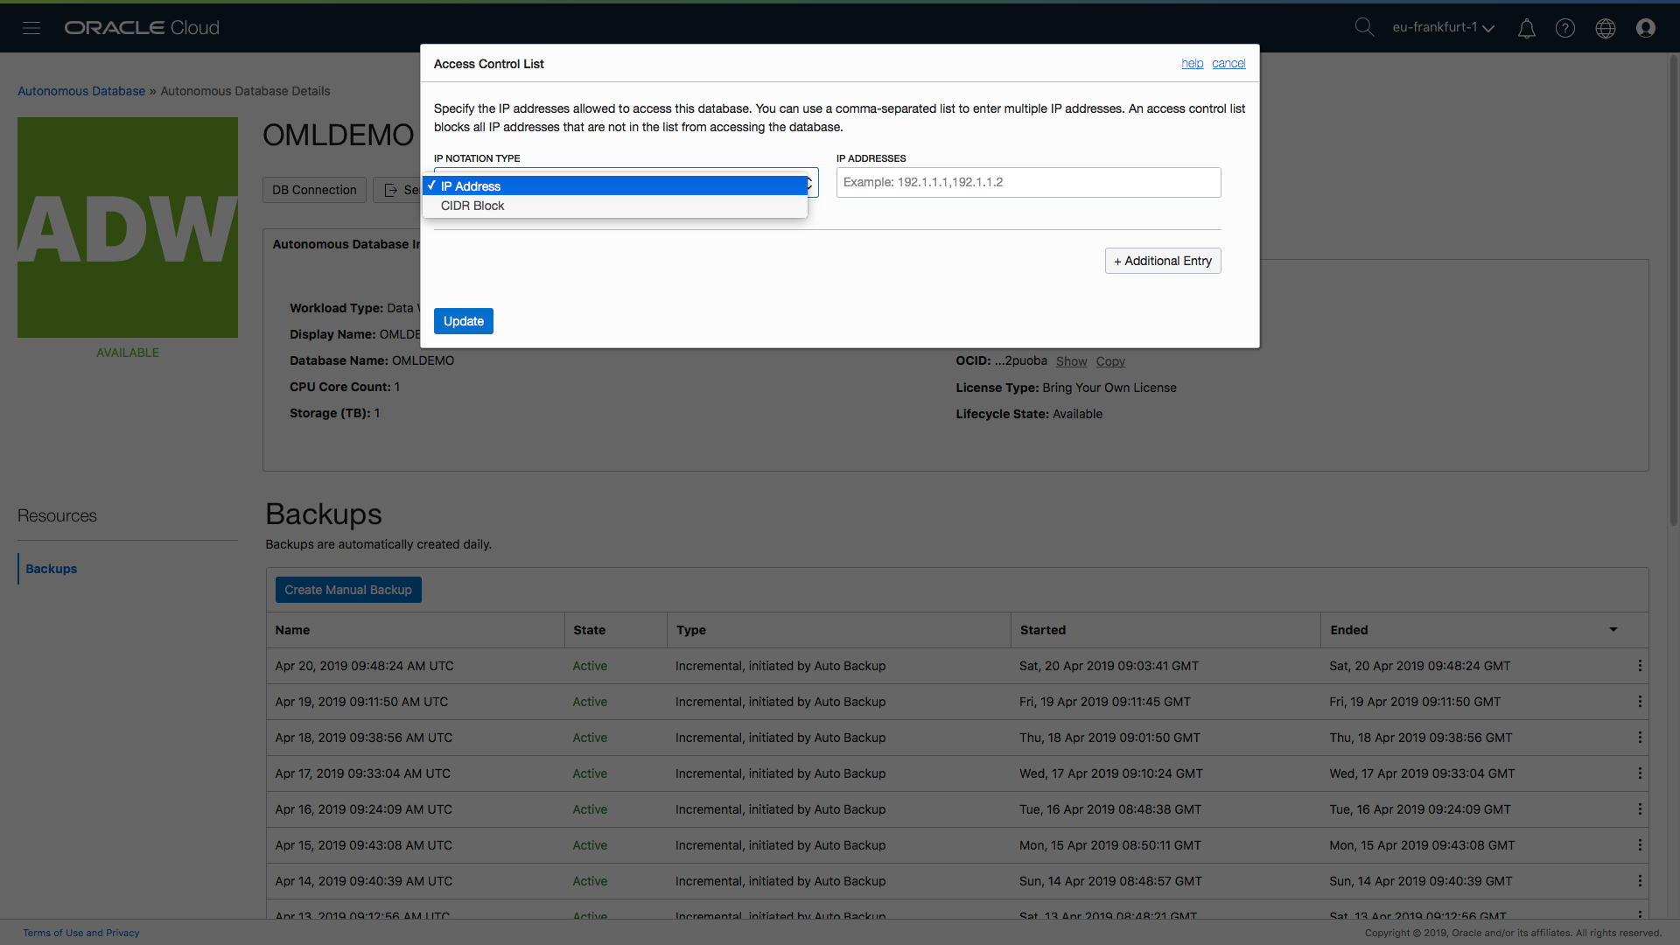Viewport: 1680px width, 945px height.
Task: Click the cancel link in dialog
Action: (1228, 64)
